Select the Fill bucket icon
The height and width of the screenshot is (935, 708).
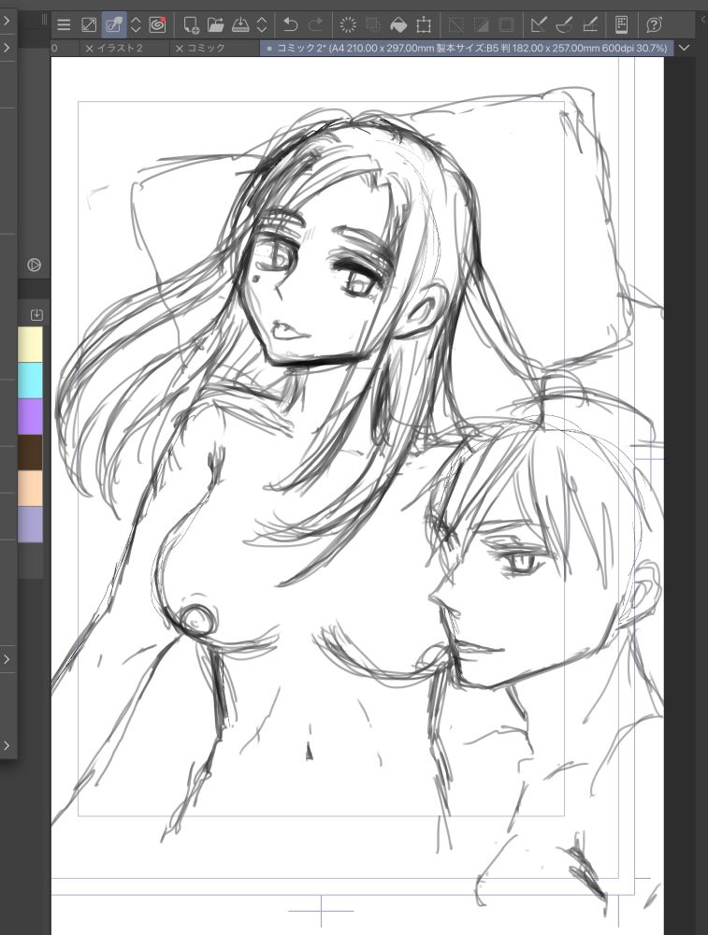398,25
